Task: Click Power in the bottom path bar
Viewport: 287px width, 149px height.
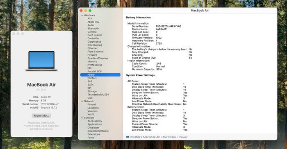Action: [x=183, y=137]
